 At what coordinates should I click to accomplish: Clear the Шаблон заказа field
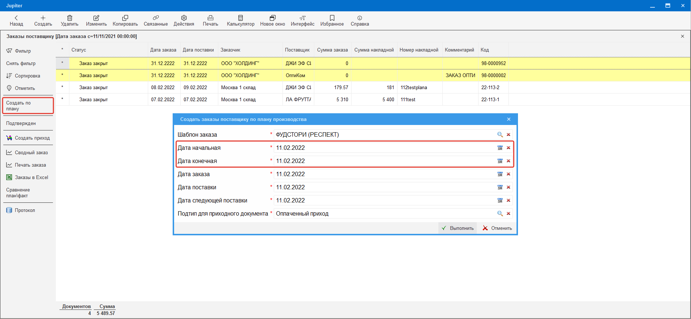click(x=508, y=134)
